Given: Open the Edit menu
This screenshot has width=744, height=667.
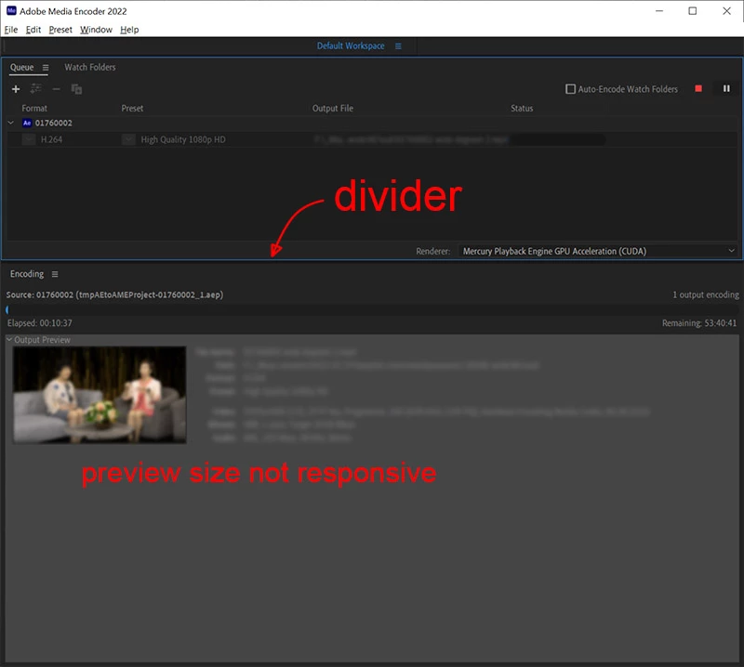Looking at the screenshot, I should pyautogui.click(x=33, y=30).
